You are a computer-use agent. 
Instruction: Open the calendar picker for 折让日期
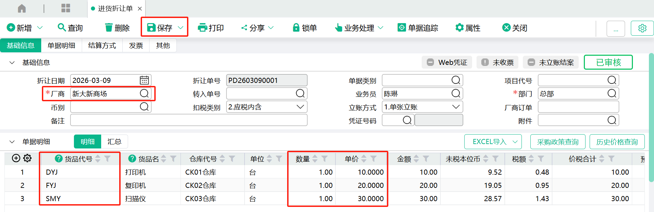coord(144,81)
